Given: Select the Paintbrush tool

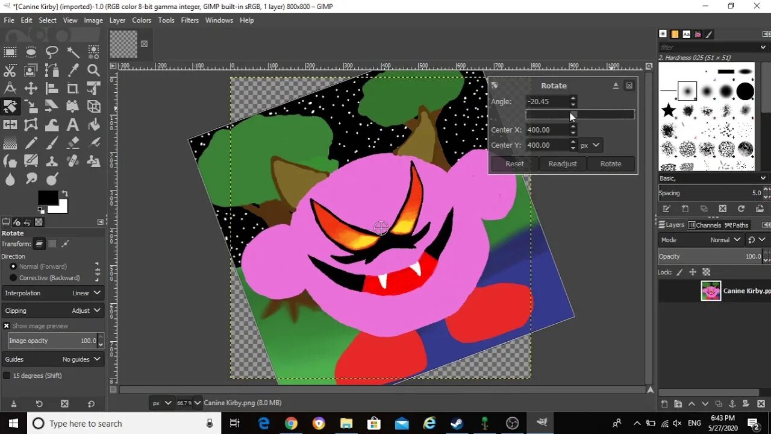Looking at the screenshot, I should (52, 143).
